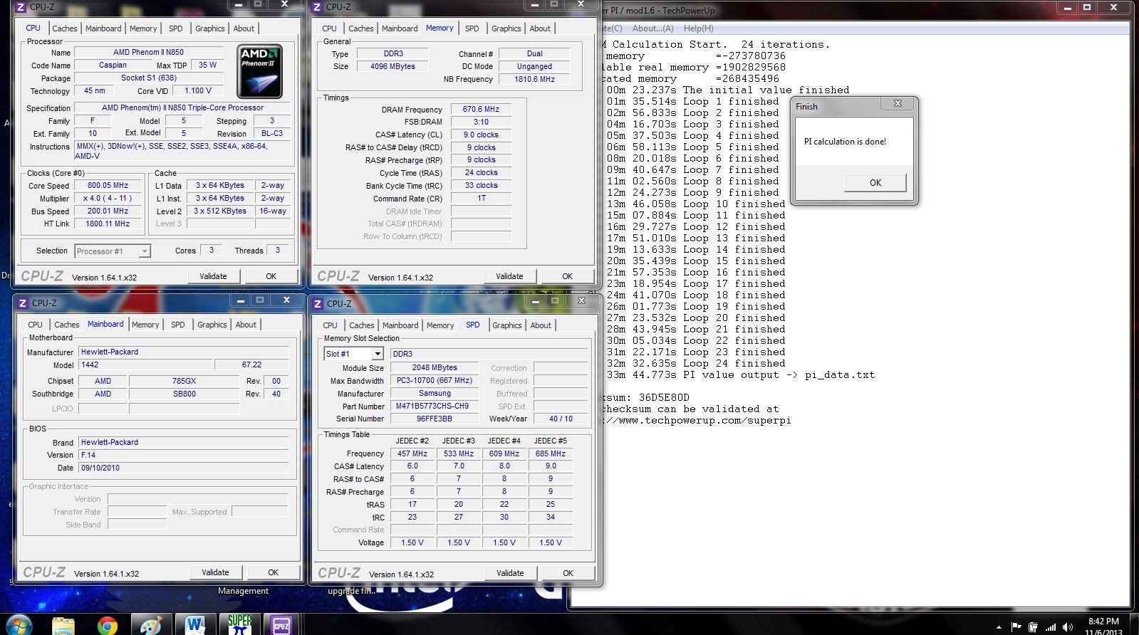
Task: Click the DRAM Frequency value 670.6 MHz
Action: click(x=481, y=110)
